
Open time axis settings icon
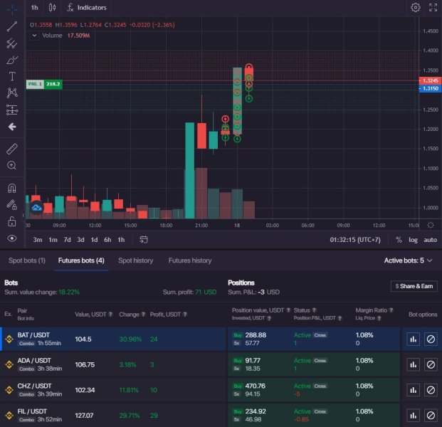pyautogui.click(x=431, y=225)
